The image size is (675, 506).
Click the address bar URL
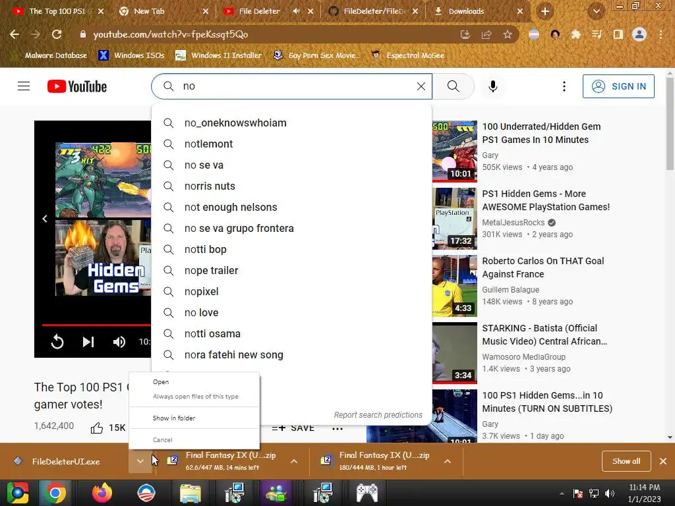171,34
